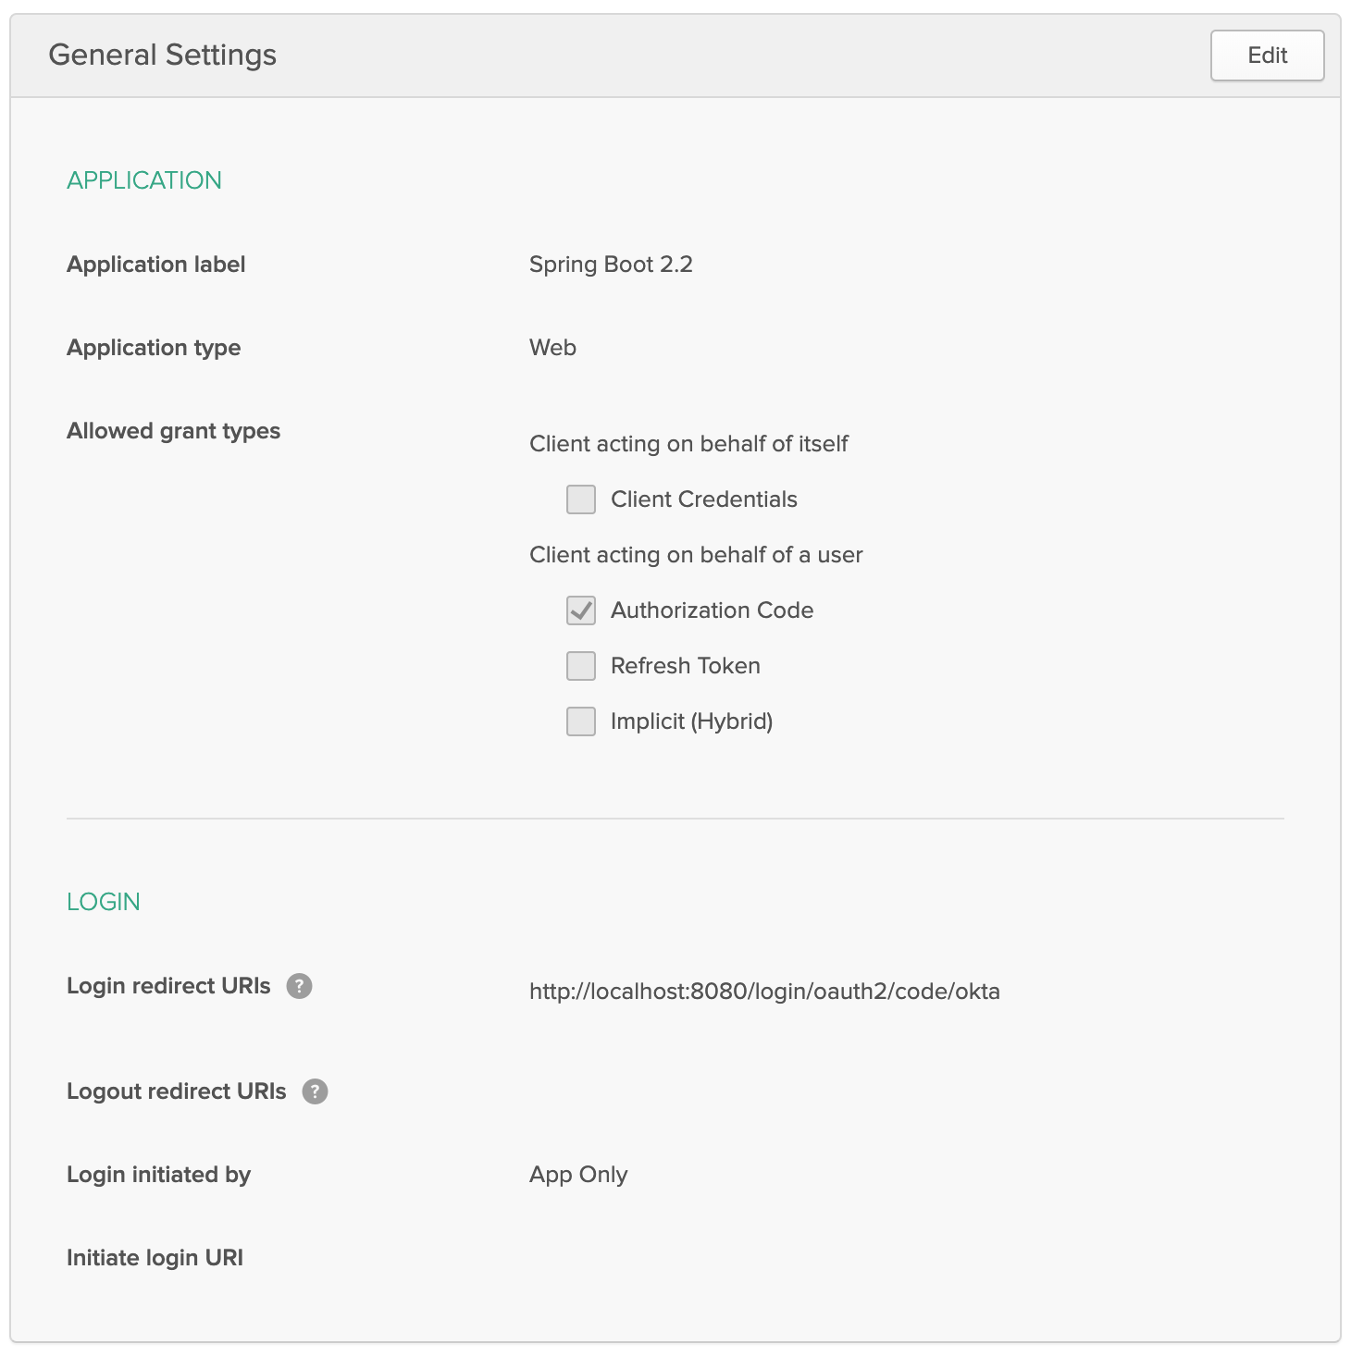Click the Edit button in General Settings
The image size is (1351, 1356).
click(x=1267, y=55)
